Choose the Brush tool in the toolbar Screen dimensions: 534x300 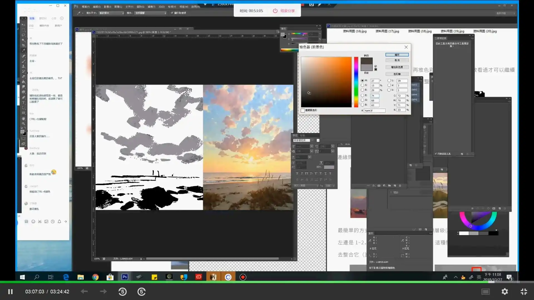pyautogui.click(x=23, y=61)
